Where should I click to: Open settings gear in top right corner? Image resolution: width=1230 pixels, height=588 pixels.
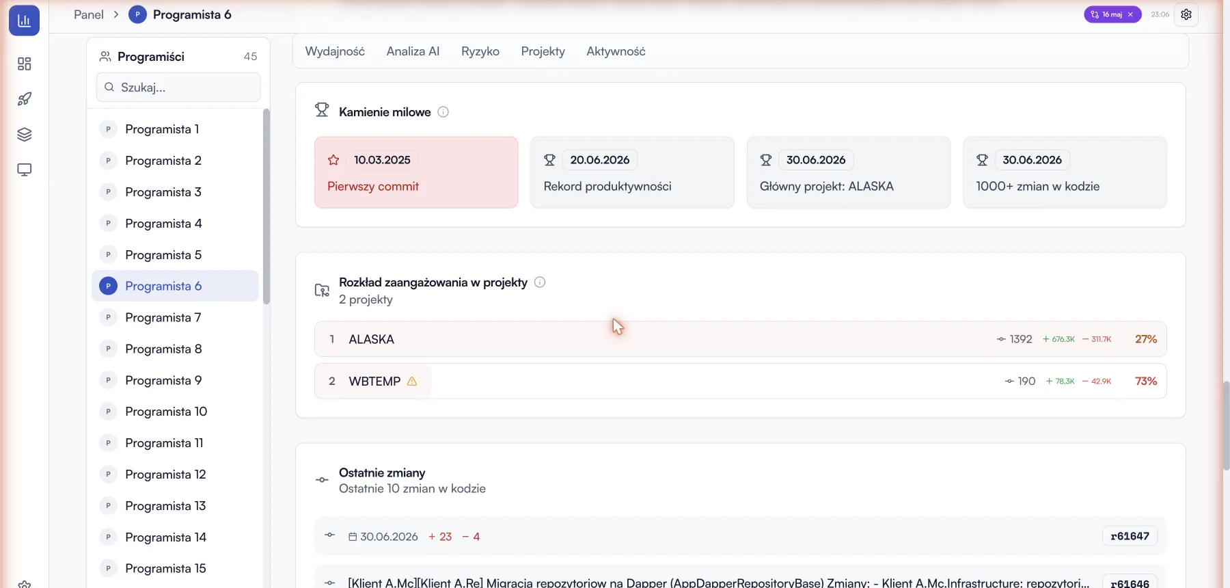coord(1186,14)
